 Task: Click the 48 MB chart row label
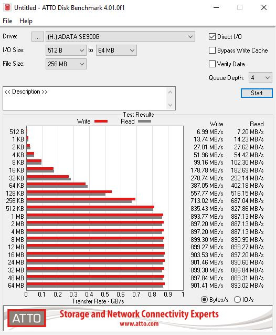point(16,278)
